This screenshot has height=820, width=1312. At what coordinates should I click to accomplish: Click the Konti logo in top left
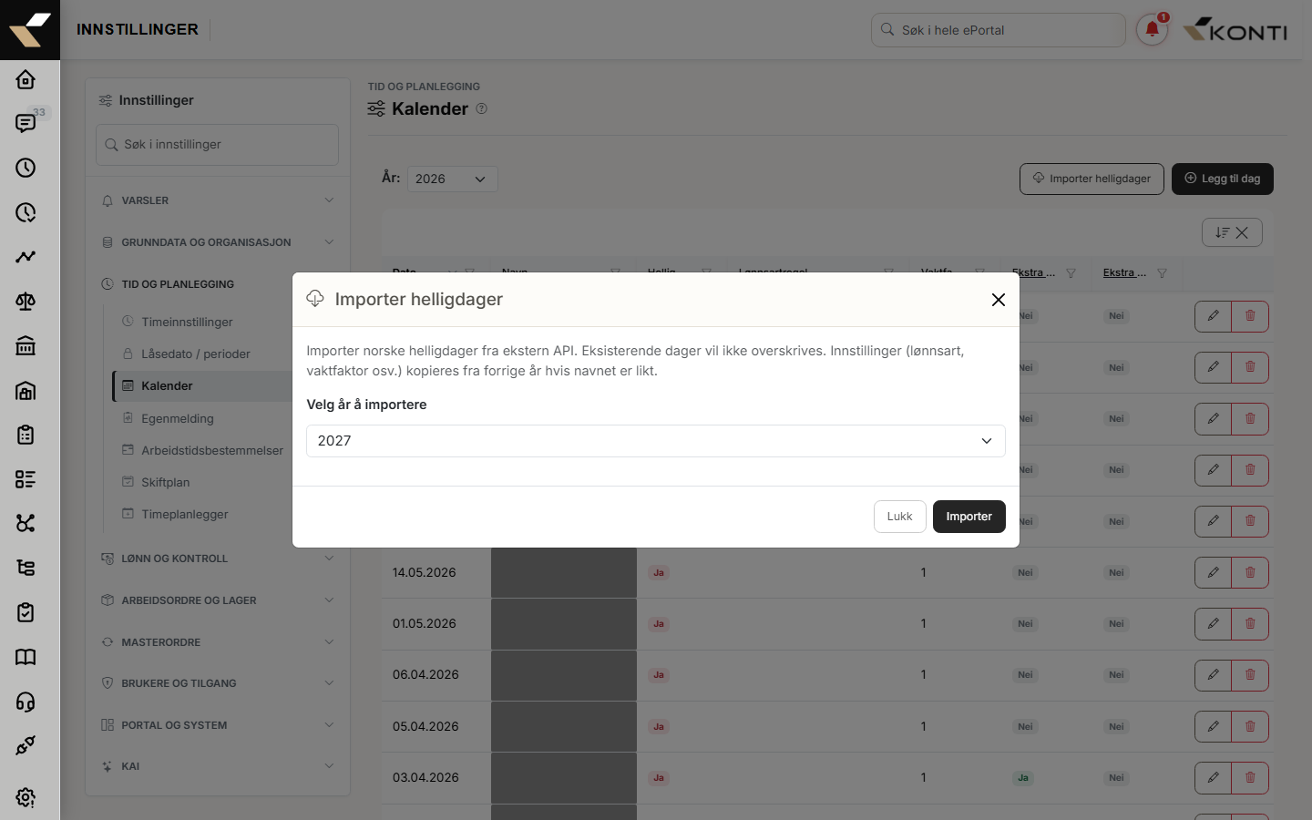(30, 30)
